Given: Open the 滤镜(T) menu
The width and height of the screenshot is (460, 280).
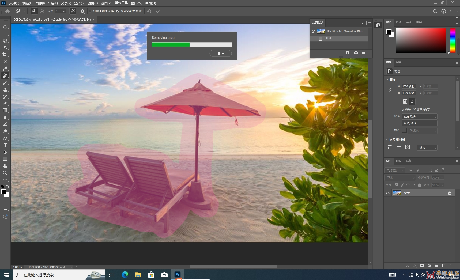Looking at the screenshot, I should point(93,3).
